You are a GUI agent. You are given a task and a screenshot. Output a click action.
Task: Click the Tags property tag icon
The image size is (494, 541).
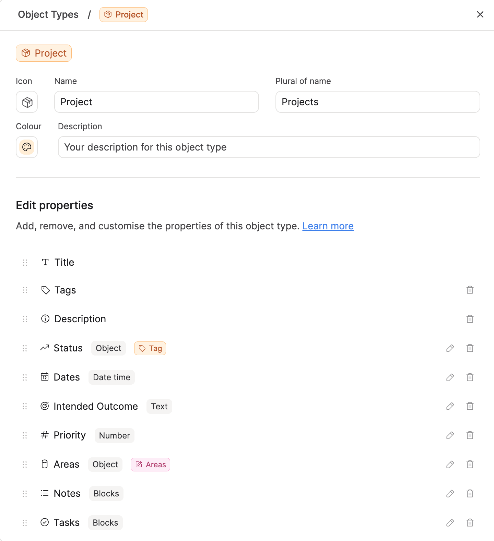click(x=45, y=290)
